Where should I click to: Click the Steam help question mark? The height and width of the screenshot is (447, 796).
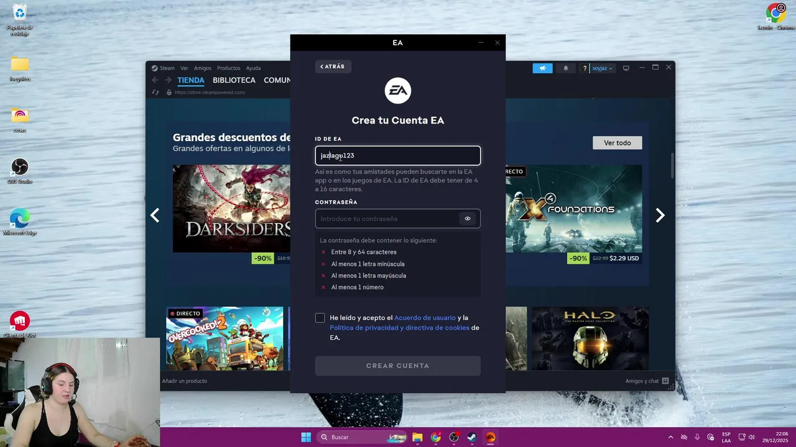(x=585, y=68)
